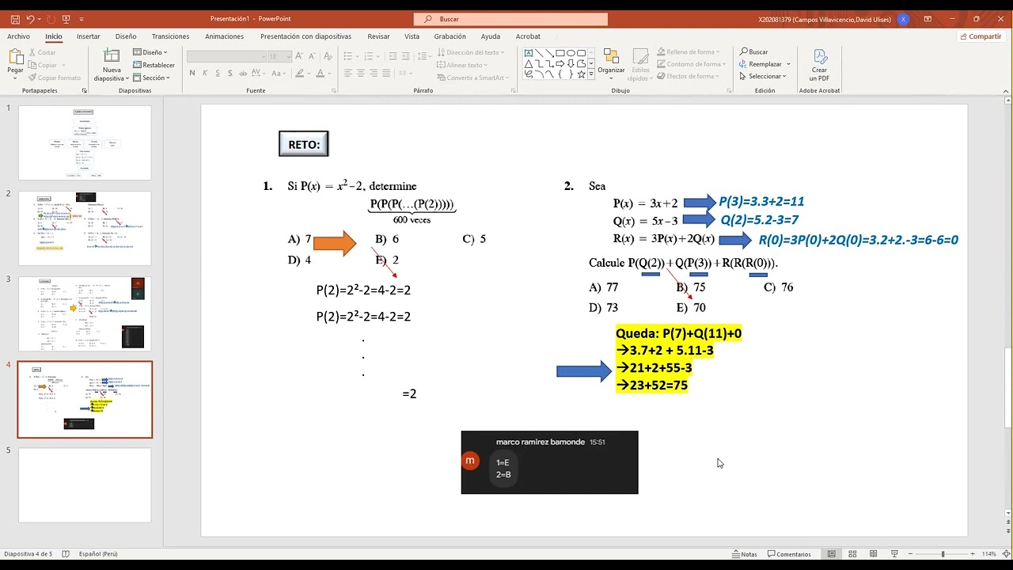Toggle underline (S) formatting
1013x570 pixels.
(218, 73)
